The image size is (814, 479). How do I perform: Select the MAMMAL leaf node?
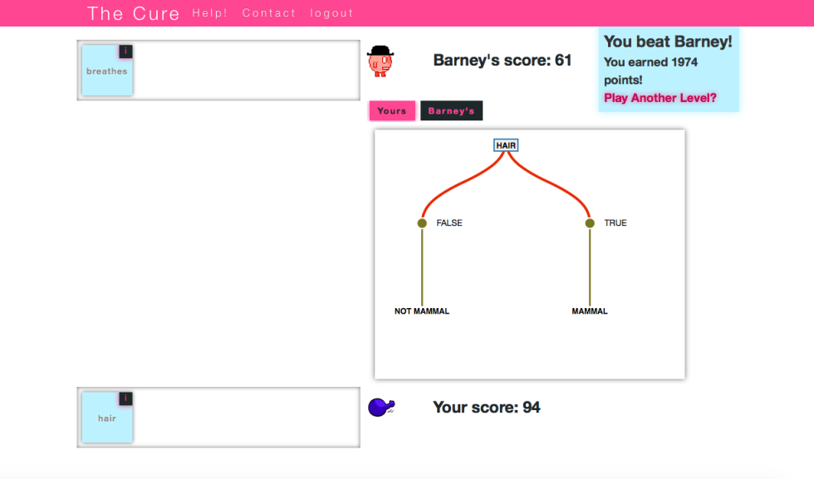[590, 311]
